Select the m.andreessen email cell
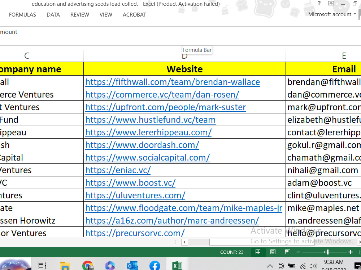The width and height of the screenshot is (361, 270). (x=323, y=221)
